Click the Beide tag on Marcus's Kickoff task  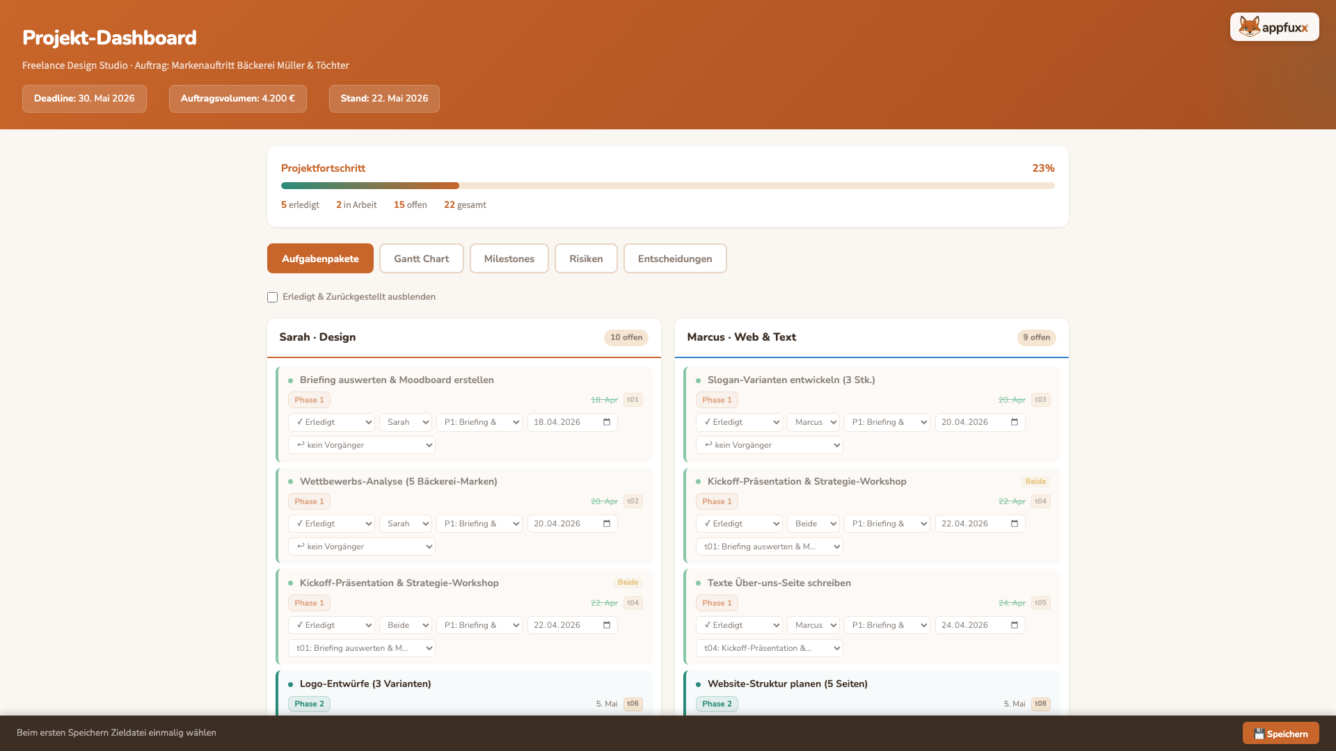click(x=1035, y=481)
